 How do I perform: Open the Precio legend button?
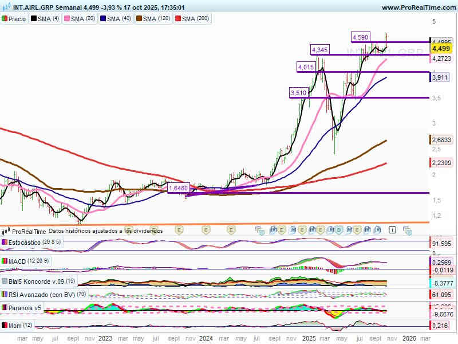point(15,19)
